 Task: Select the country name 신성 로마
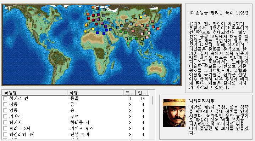[80, 134]
